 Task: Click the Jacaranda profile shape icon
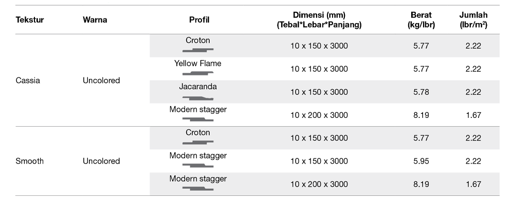198,98
